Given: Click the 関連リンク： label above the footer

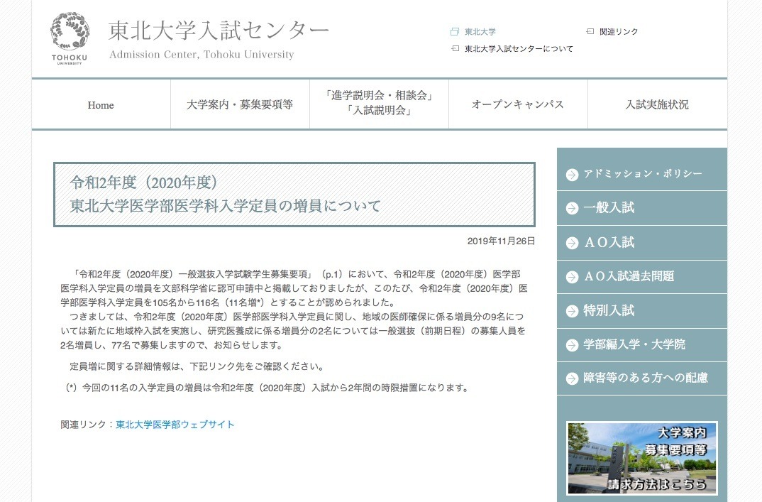Looking at the screenshot, I should [x=87, y=425].
